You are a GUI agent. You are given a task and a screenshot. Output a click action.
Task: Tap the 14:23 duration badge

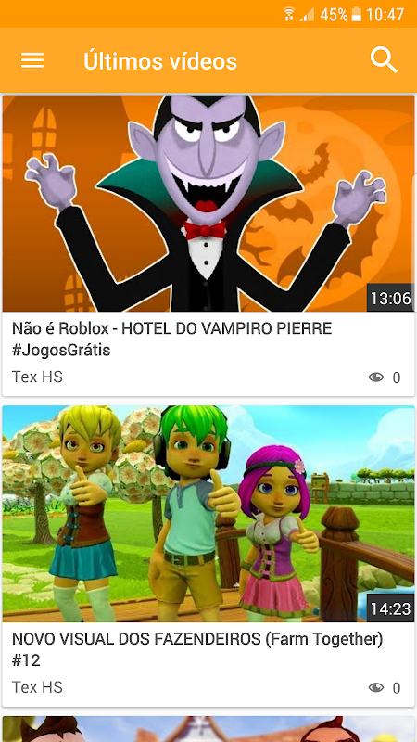390,608
